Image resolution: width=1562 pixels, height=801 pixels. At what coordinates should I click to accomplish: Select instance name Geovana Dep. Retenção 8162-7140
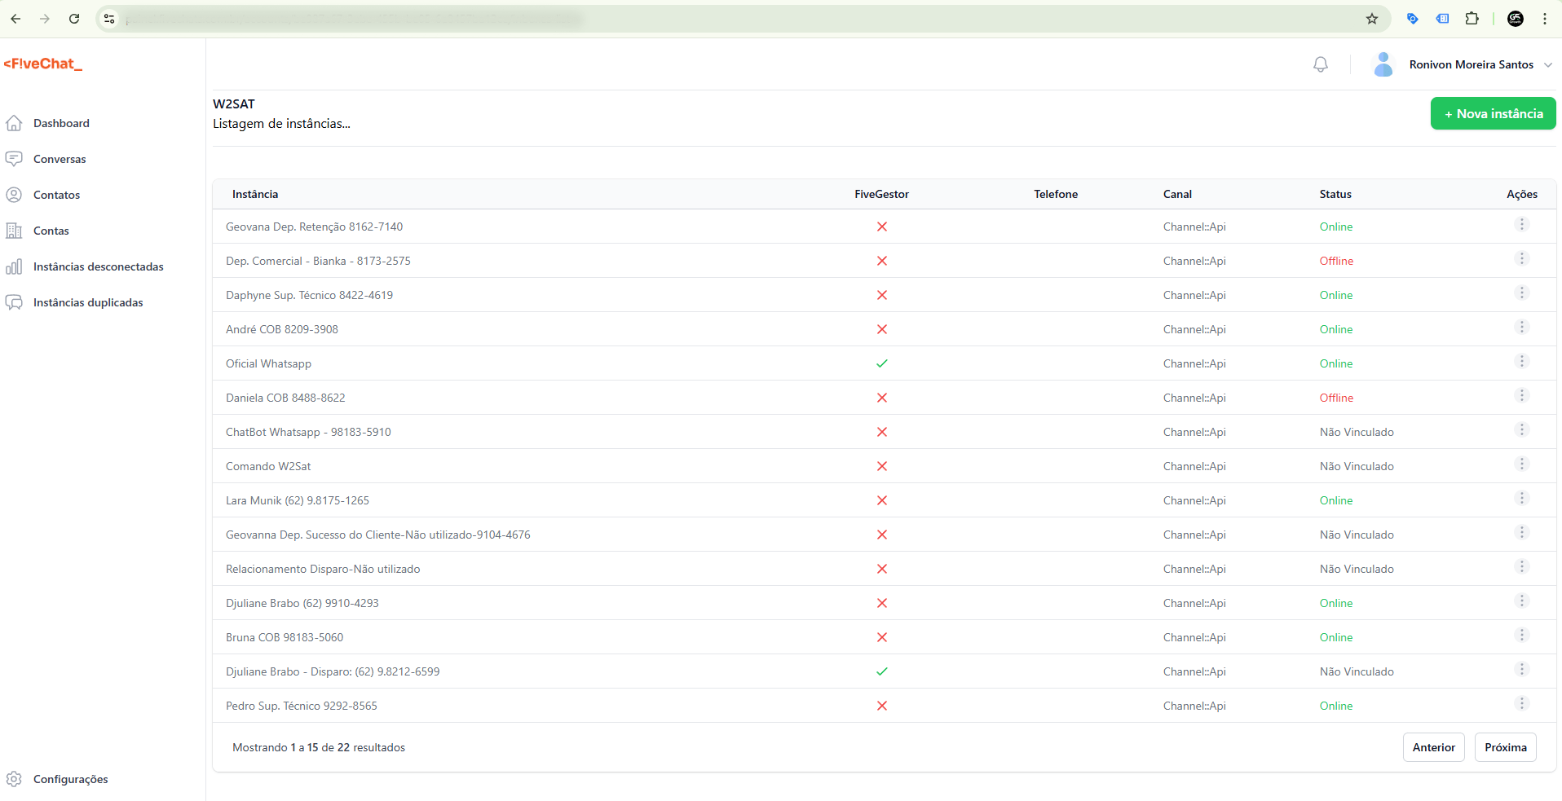pos(314,227)
